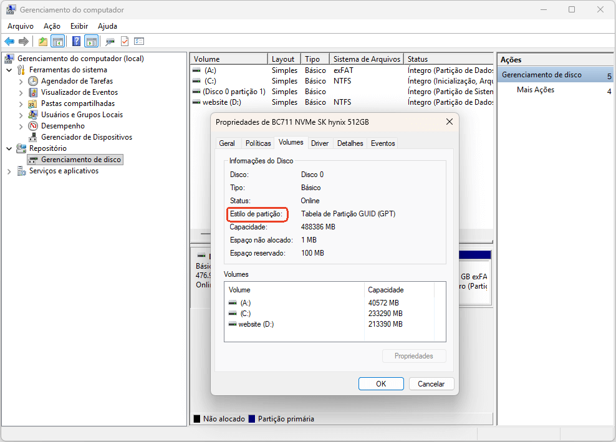616x442 pixels.
Task: Expand the Serviços e aplicativos node
Action: [8, 170]
